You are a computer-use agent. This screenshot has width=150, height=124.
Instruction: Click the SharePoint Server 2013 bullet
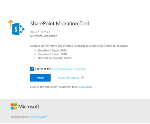point(52,50)
